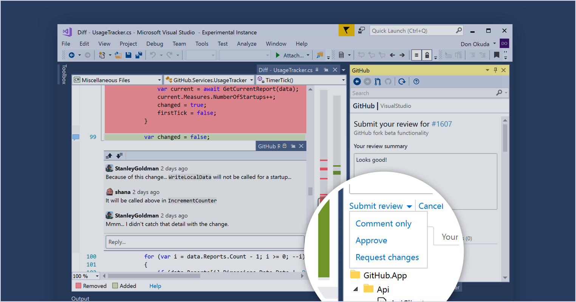Open the Window menu

coord(276,44)
